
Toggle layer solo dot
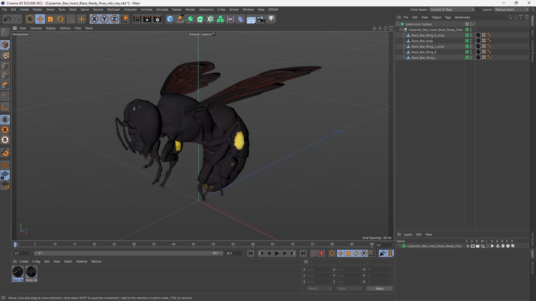click(x=468, y=246)
